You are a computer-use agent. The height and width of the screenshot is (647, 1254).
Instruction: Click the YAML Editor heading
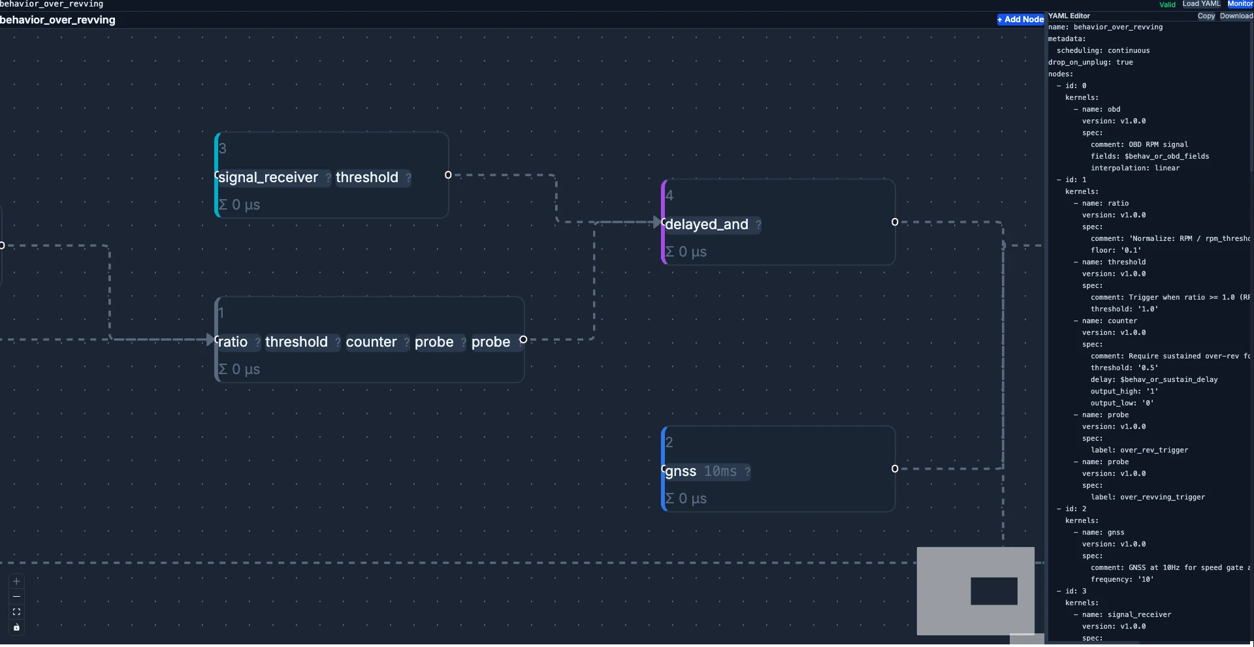[1069, 16]
